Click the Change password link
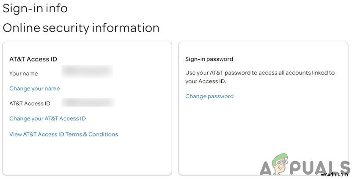The width and height of the screenshot is (353, 179). click(x=209, y=97)
